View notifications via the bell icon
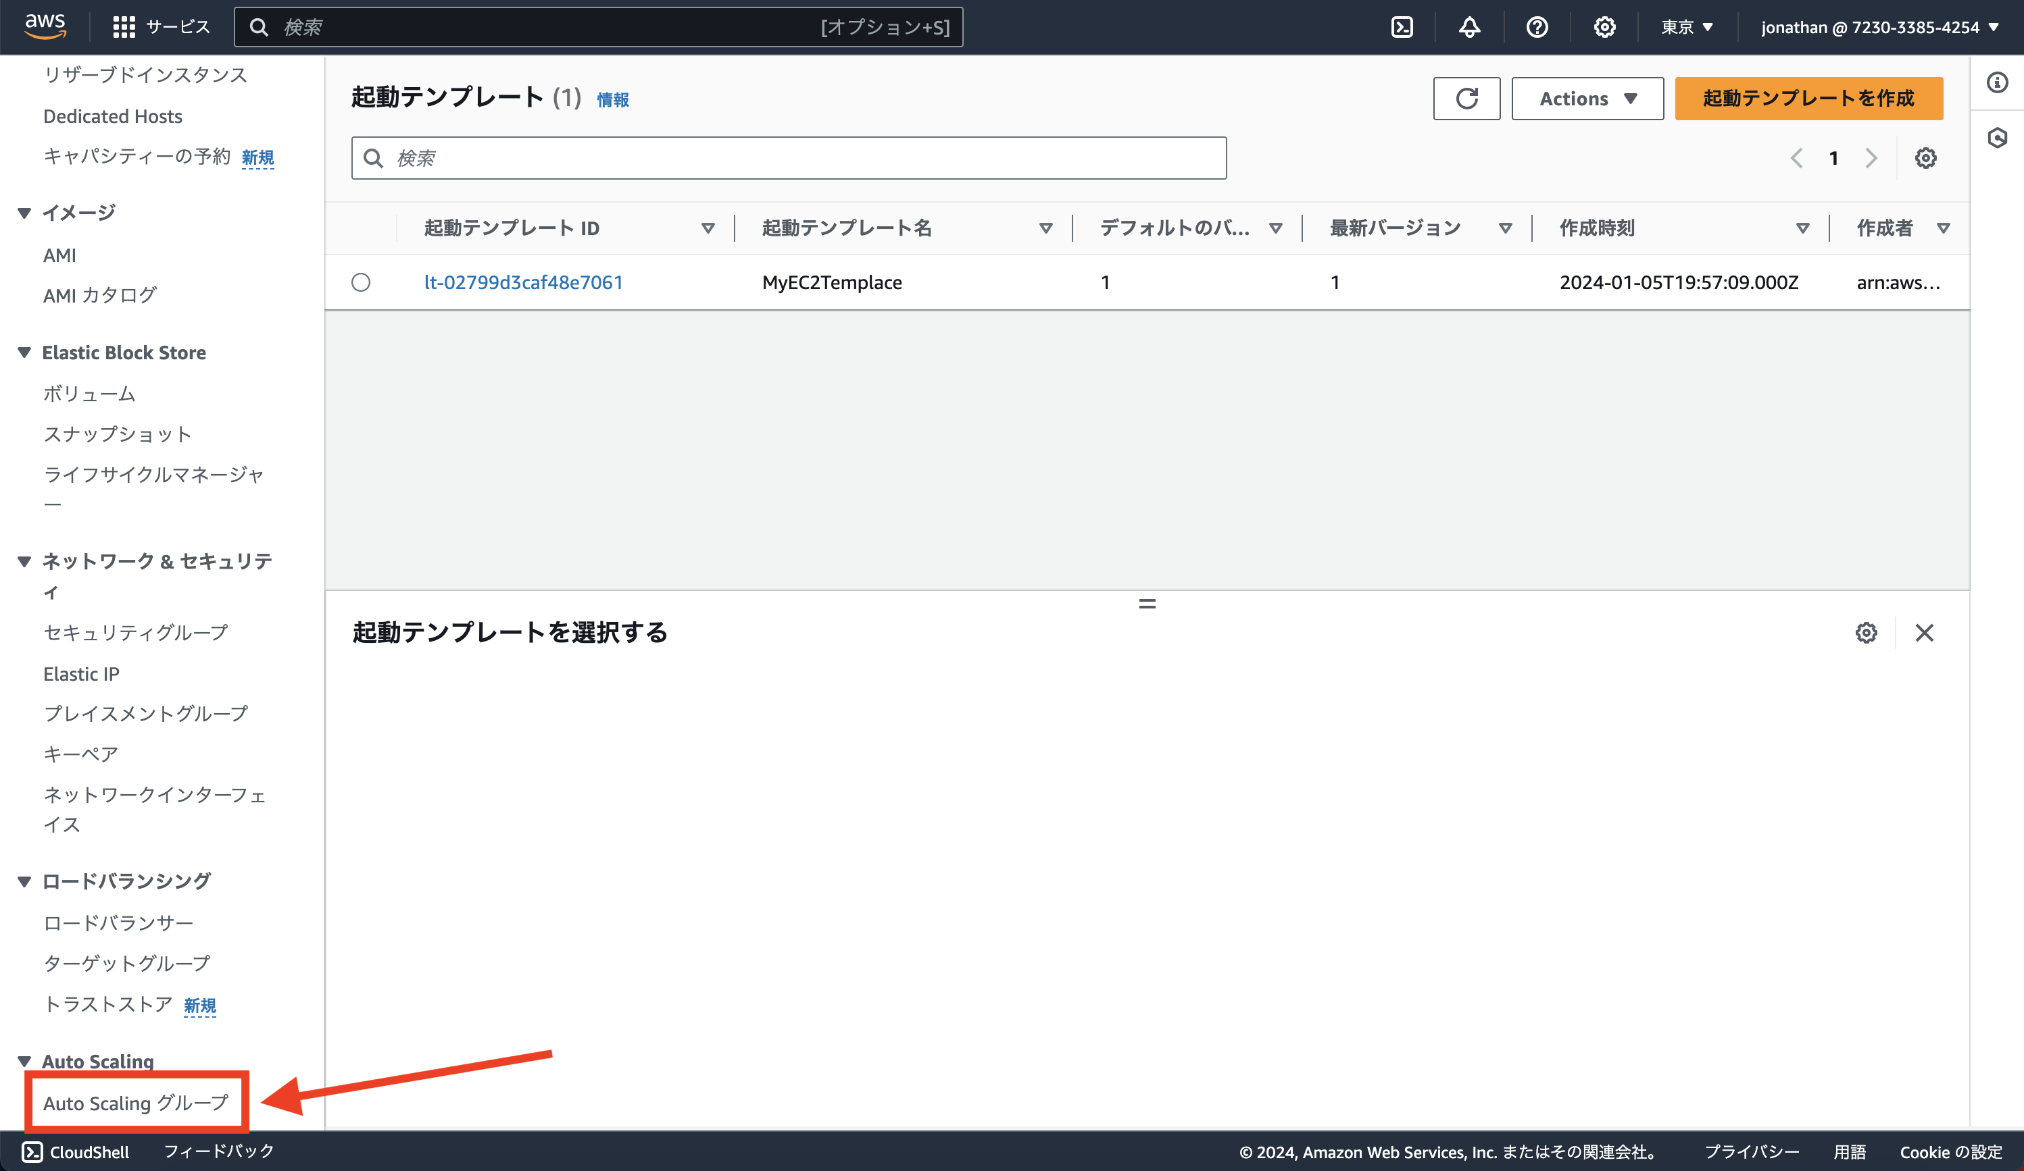This screenshot has width=2024, height=1171. 1469,26
